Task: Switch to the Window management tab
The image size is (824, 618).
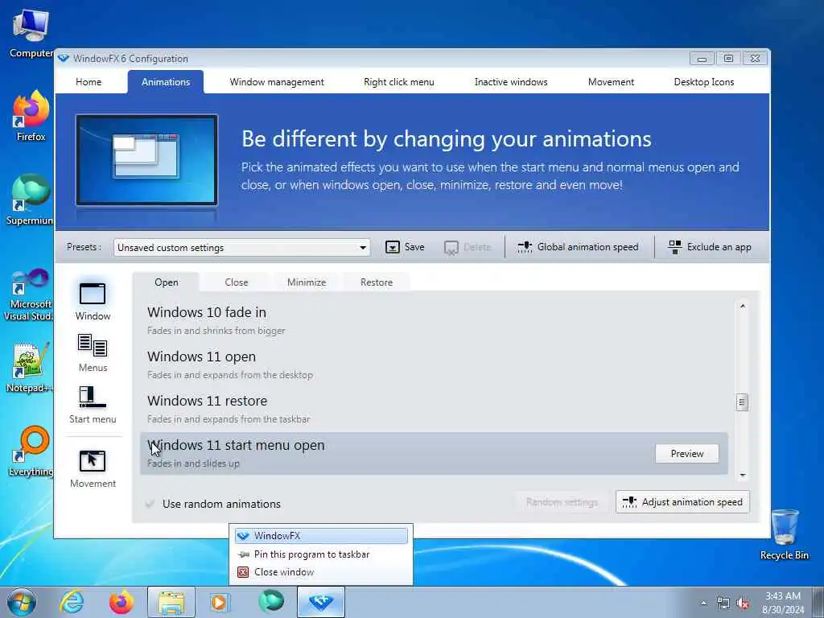Action: (277, 82)
